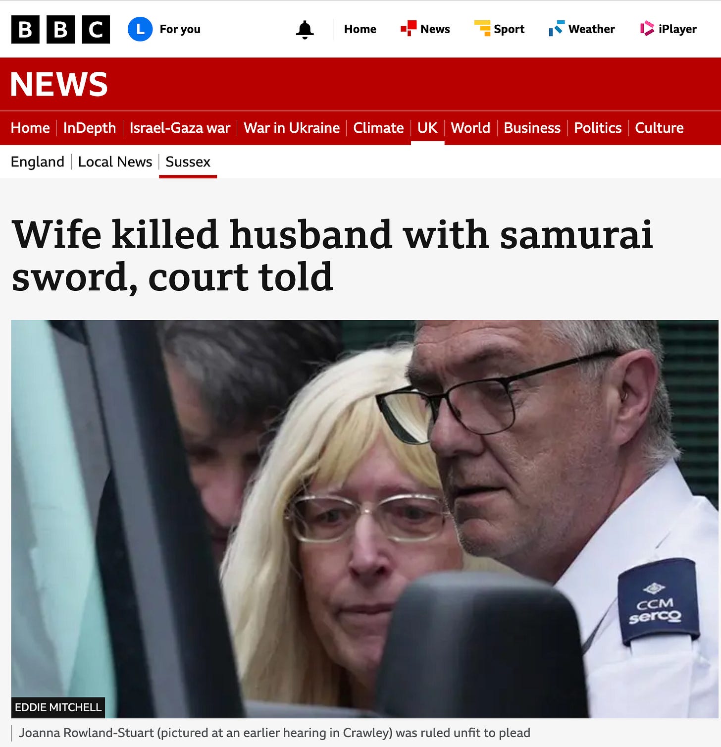Select the Culture tab
The image size is (721, 747).
659,128
